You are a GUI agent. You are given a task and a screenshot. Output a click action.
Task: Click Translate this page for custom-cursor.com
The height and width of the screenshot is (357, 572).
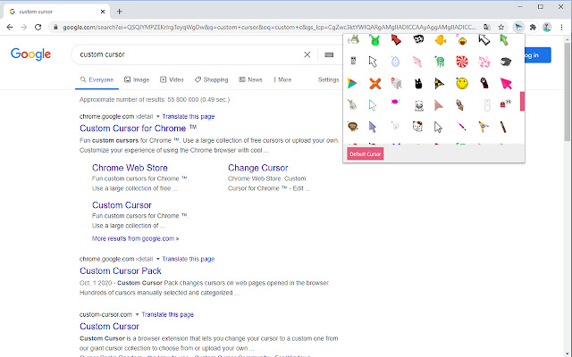[167, 314]
